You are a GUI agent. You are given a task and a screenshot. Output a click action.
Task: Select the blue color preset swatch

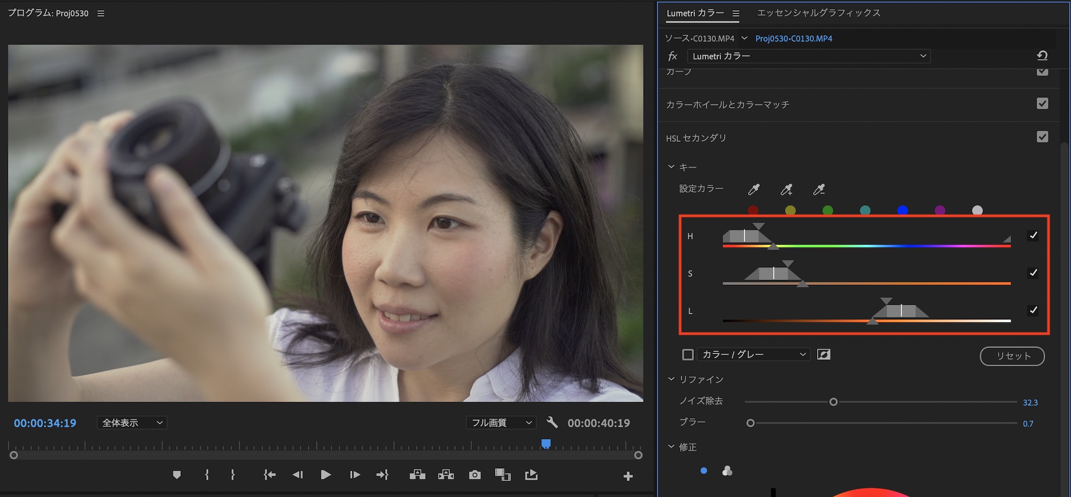click(x=902, y=210)
